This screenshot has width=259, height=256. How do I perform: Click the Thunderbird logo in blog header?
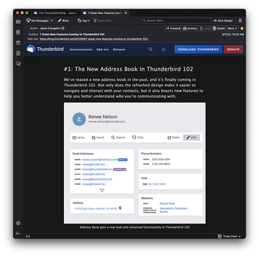click(x=45, y=49)
